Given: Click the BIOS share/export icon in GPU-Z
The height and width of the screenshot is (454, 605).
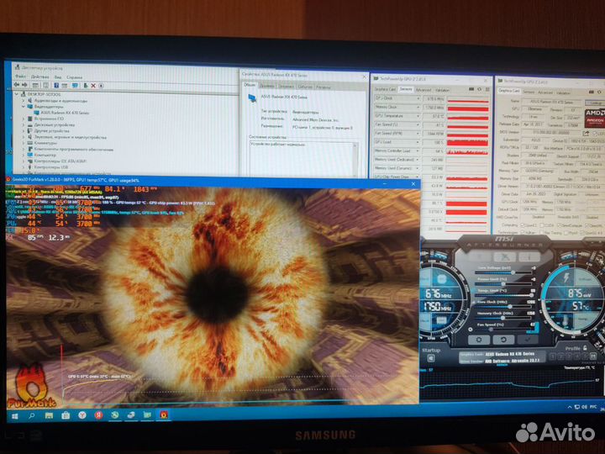Looking at the screenshot, I should point(586,134).
